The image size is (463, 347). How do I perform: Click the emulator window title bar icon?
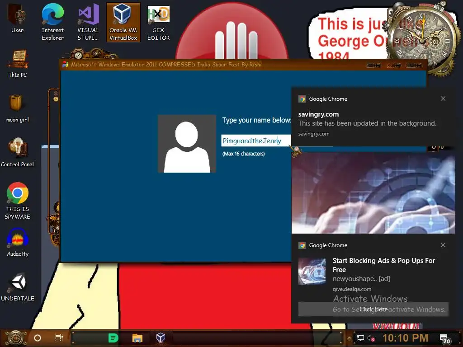coord(65,65)
